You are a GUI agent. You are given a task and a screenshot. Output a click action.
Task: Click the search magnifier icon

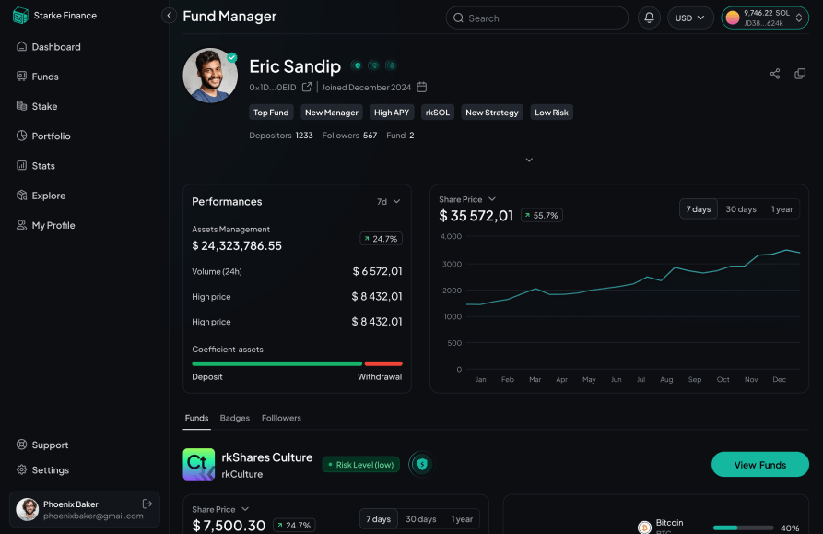[x=458, y=18]
